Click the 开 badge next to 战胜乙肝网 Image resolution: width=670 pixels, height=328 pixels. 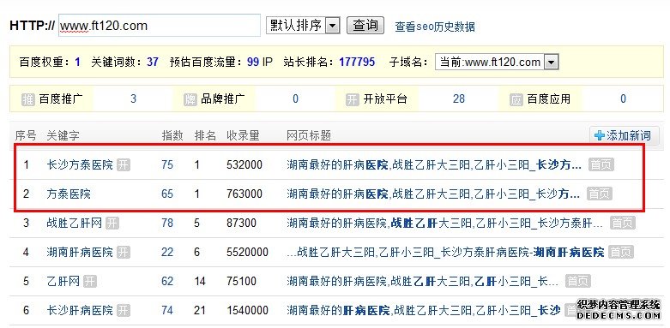112,223
